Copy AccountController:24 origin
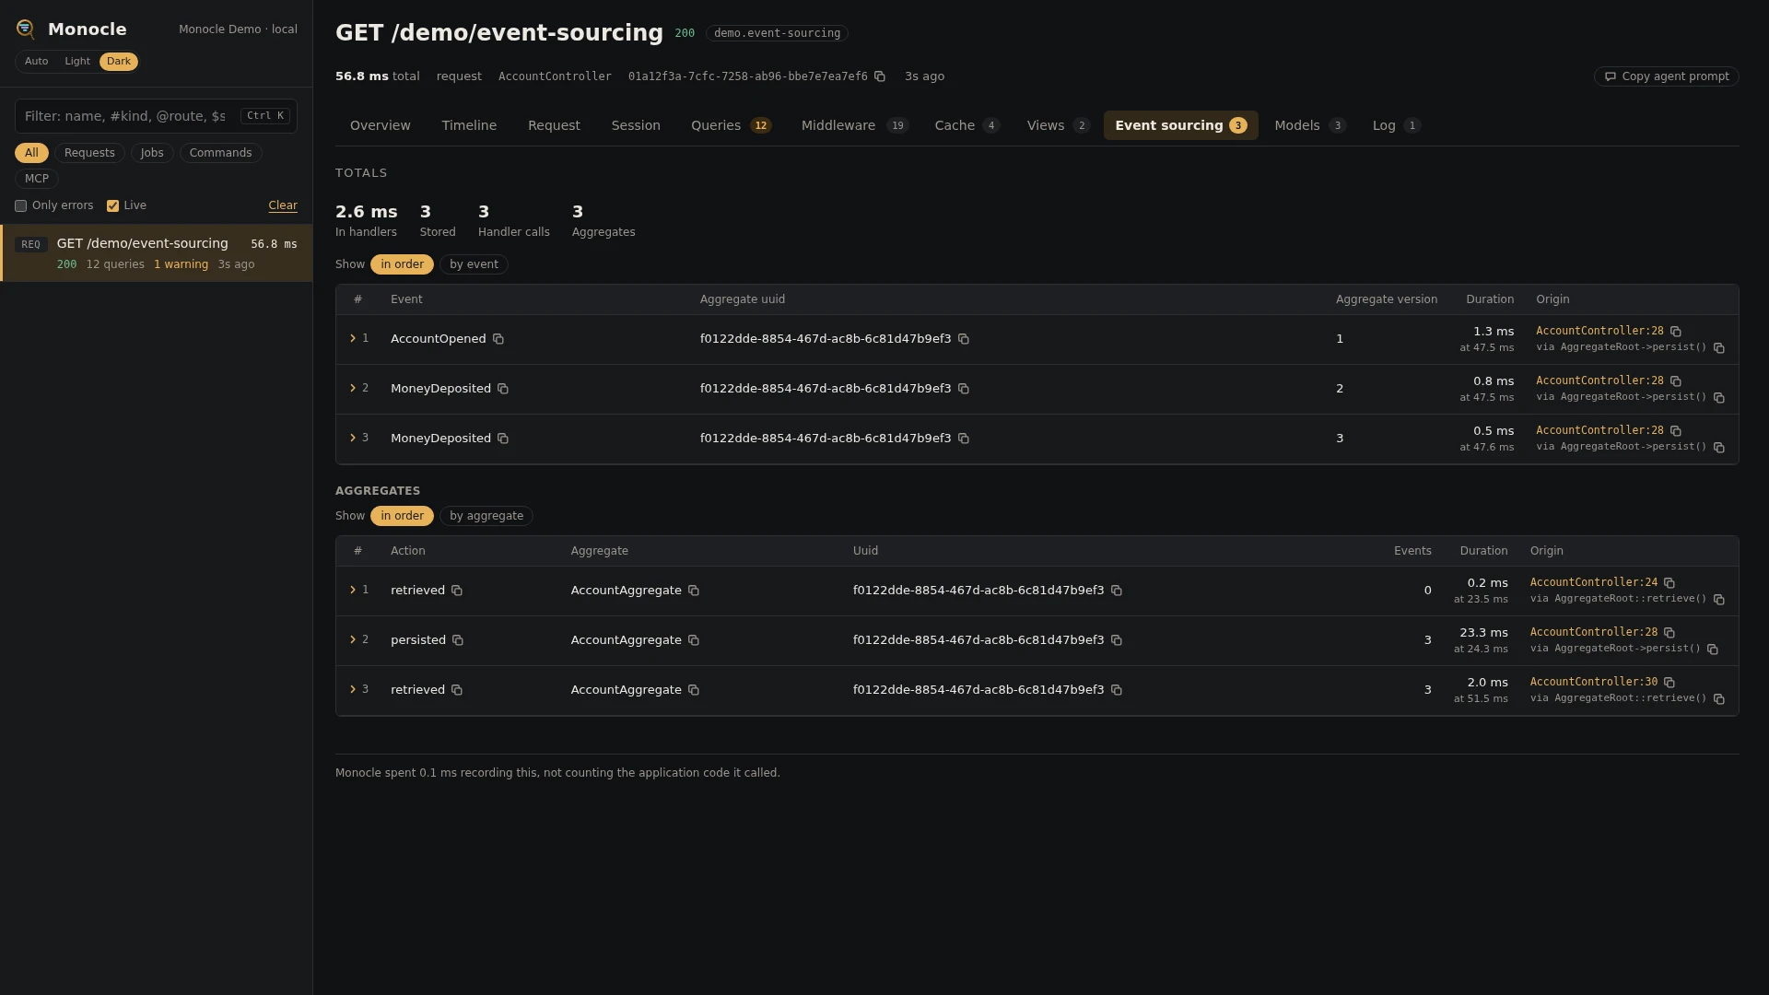 click(1669, 583)
